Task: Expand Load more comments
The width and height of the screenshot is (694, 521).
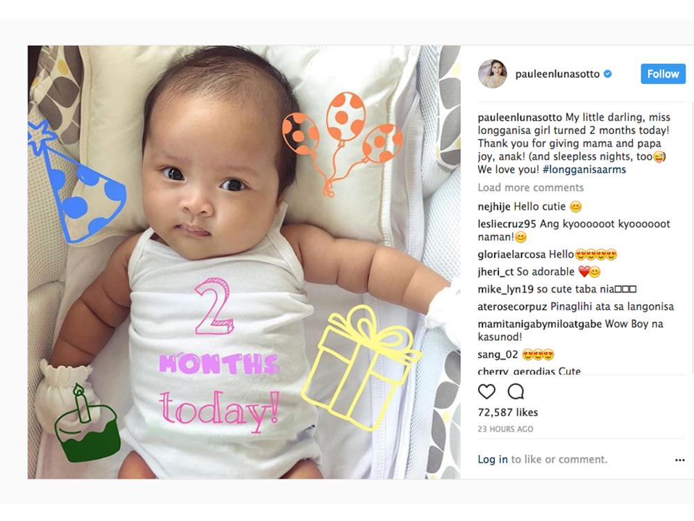Action: coord(531,188)
